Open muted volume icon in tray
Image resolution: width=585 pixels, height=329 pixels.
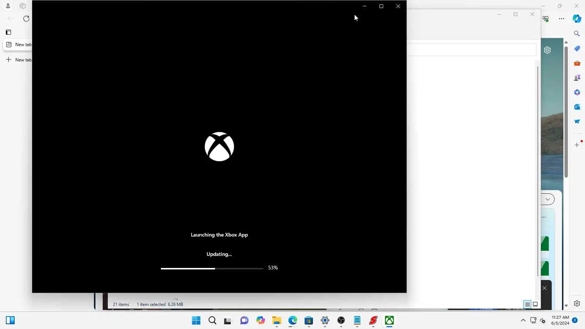tap(543, 321)
